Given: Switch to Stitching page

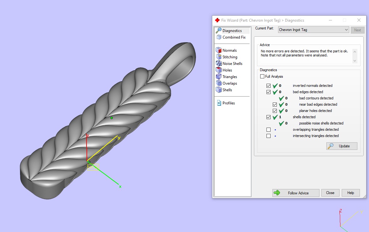Looking at the screenshot, I should click(230, 57).
